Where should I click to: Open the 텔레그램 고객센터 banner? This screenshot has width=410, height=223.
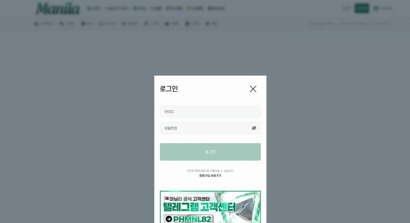(210, 207)
